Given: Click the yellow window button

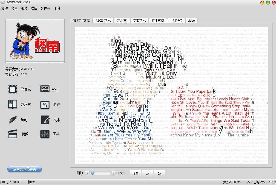Looking at the screenshot, I should tap(262, 3).
